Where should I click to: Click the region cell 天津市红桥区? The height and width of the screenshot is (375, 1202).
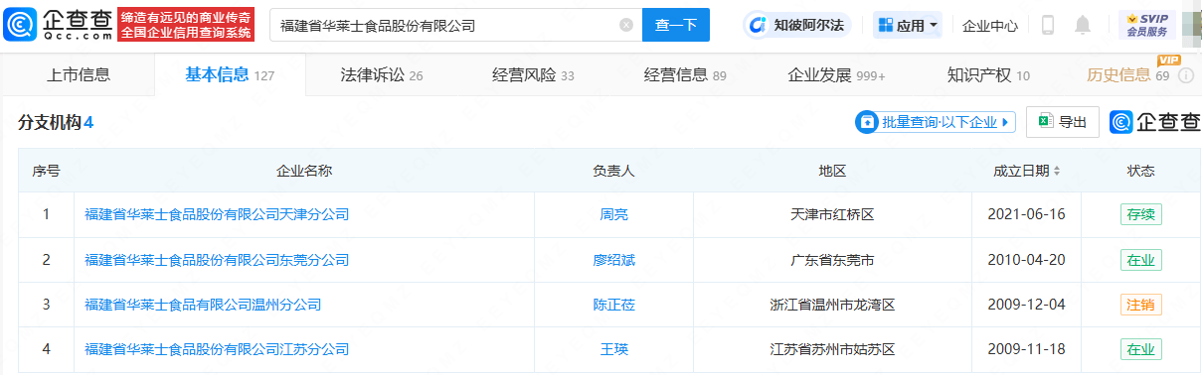[832, 214]
